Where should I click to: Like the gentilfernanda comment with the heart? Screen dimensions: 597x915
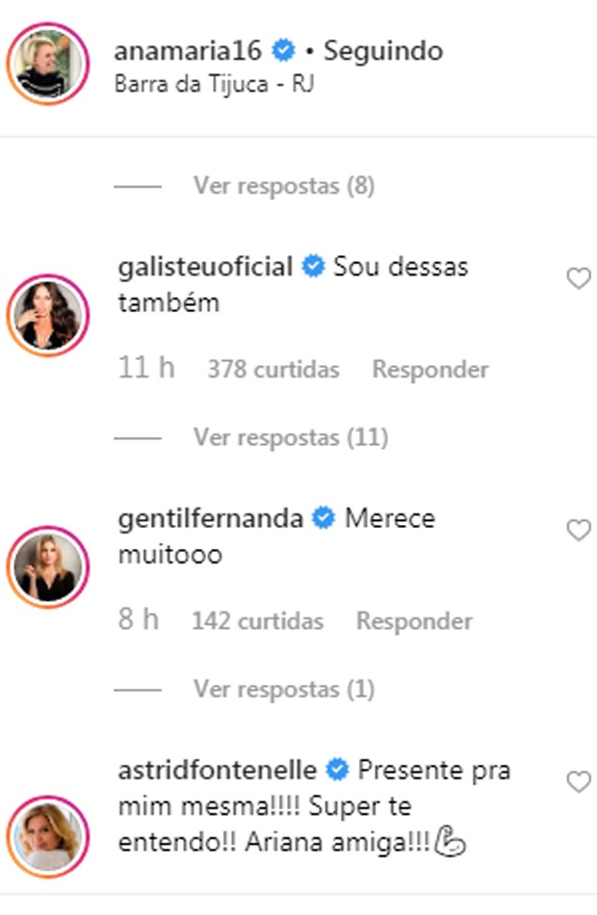pos(578,531)
